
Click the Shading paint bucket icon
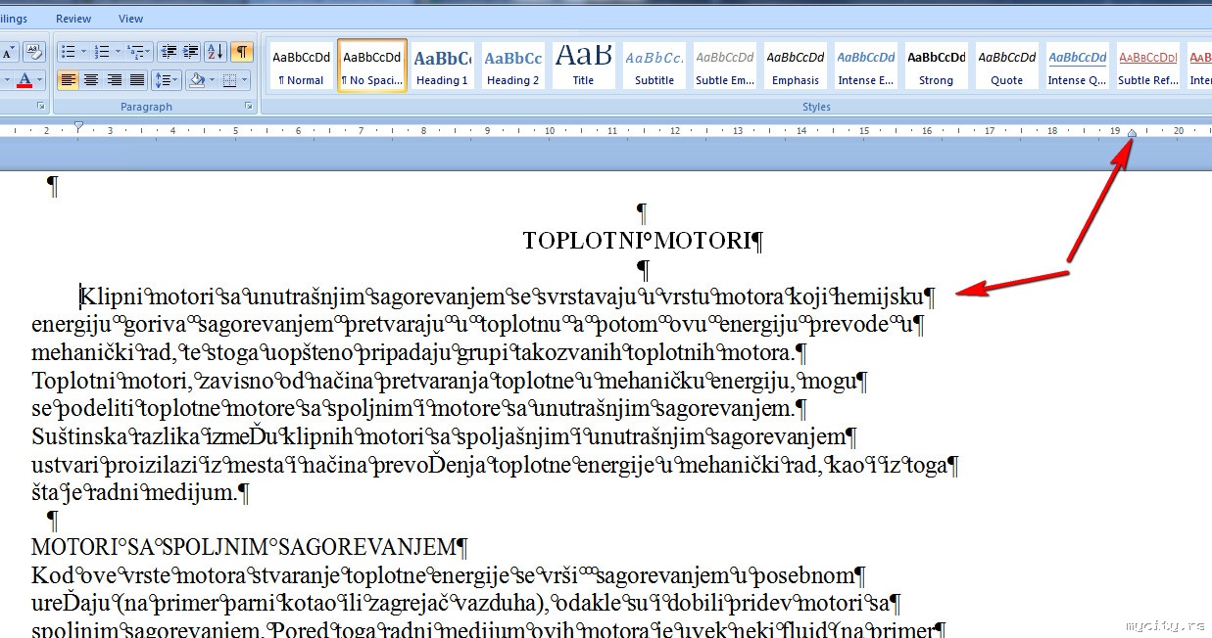pos(196,79)
